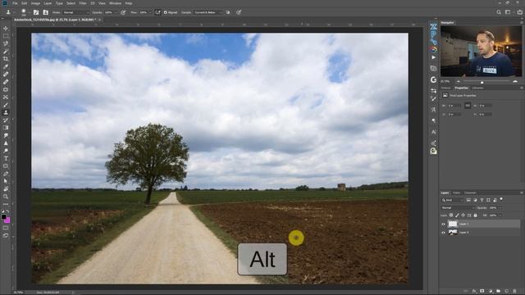The width and height of the screenshot is (525, 295).
Task: Toggle ignore adjustment layers when cloning
Action: (x=228, y=12)
